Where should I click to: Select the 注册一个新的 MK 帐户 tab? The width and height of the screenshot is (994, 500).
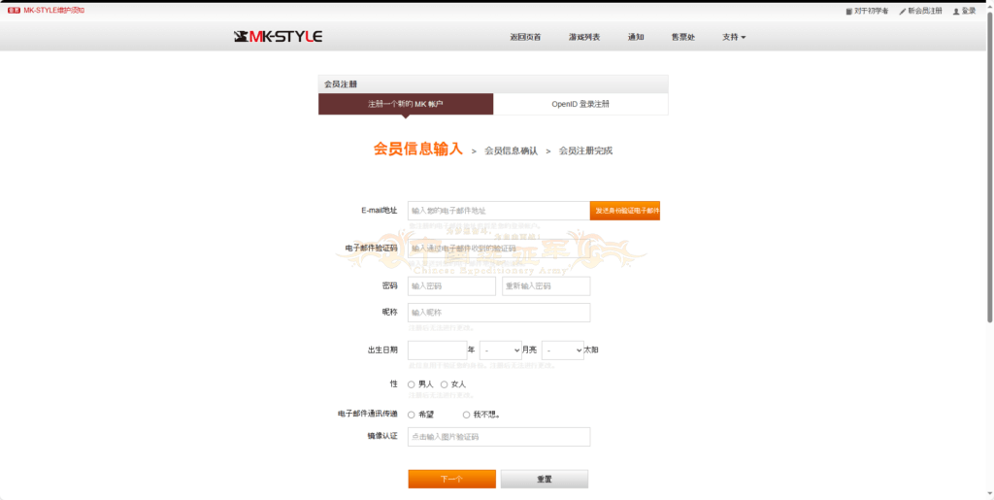405,104
